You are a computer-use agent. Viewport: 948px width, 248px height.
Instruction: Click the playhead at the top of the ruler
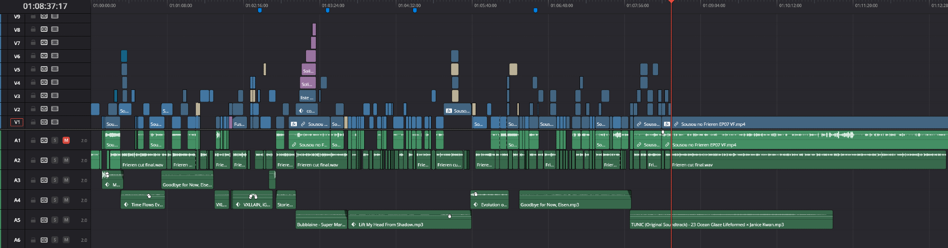[x=671, y=2]
